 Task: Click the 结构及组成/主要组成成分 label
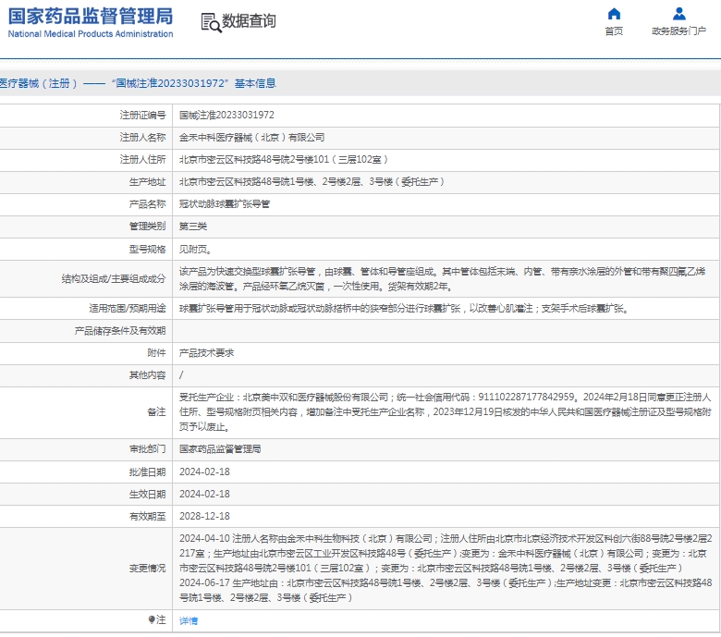coord(114,278)
